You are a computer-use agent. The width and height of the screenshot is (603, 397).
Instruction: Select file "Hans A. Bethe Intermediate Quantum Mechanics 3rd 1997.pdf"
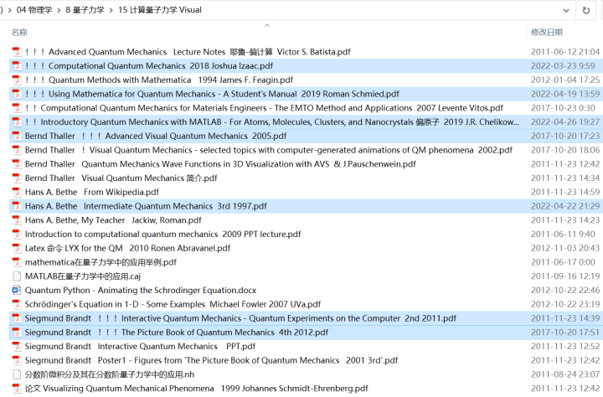click(x=146, y=206)
